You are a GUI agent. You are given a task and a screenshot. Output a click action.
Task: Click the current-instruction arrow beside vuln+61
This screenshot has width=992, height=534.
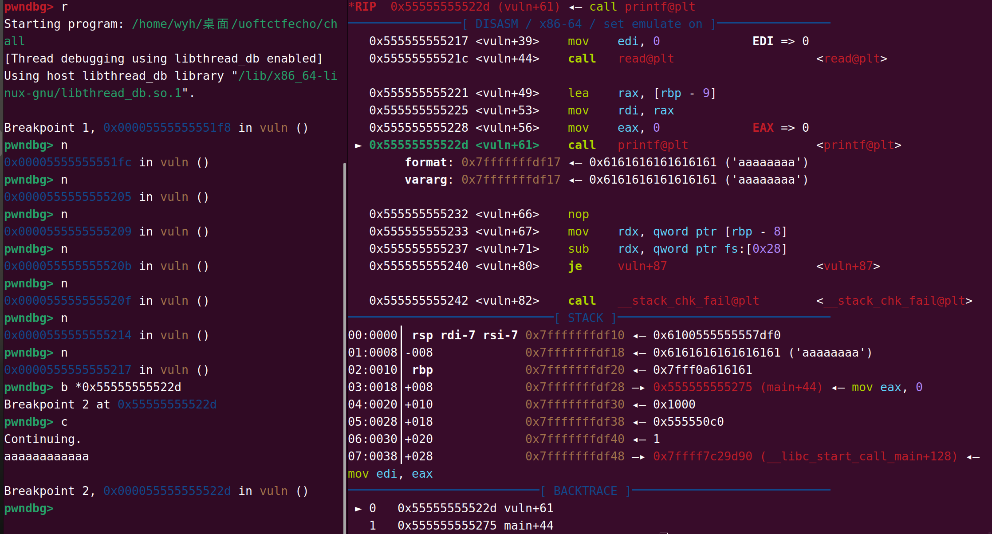(x=358, y=145)
